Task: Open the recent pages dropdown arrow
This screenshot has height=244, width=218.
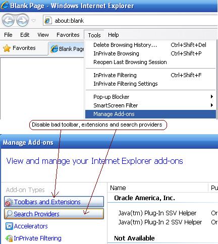Action: [34, 21]
